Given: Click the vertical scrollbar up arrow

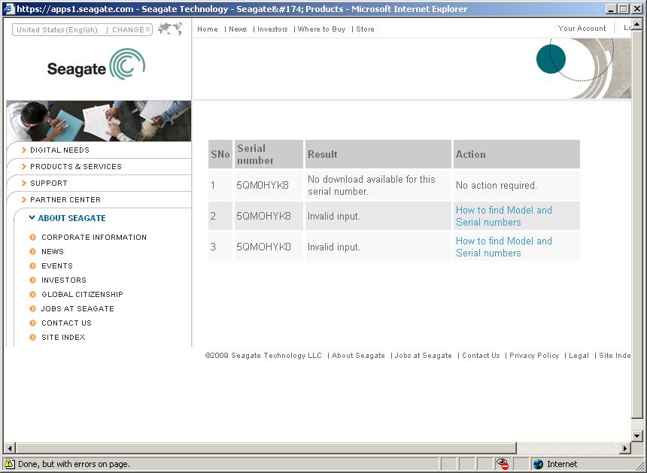Looking at the screenshot, I should pos(636,25).
